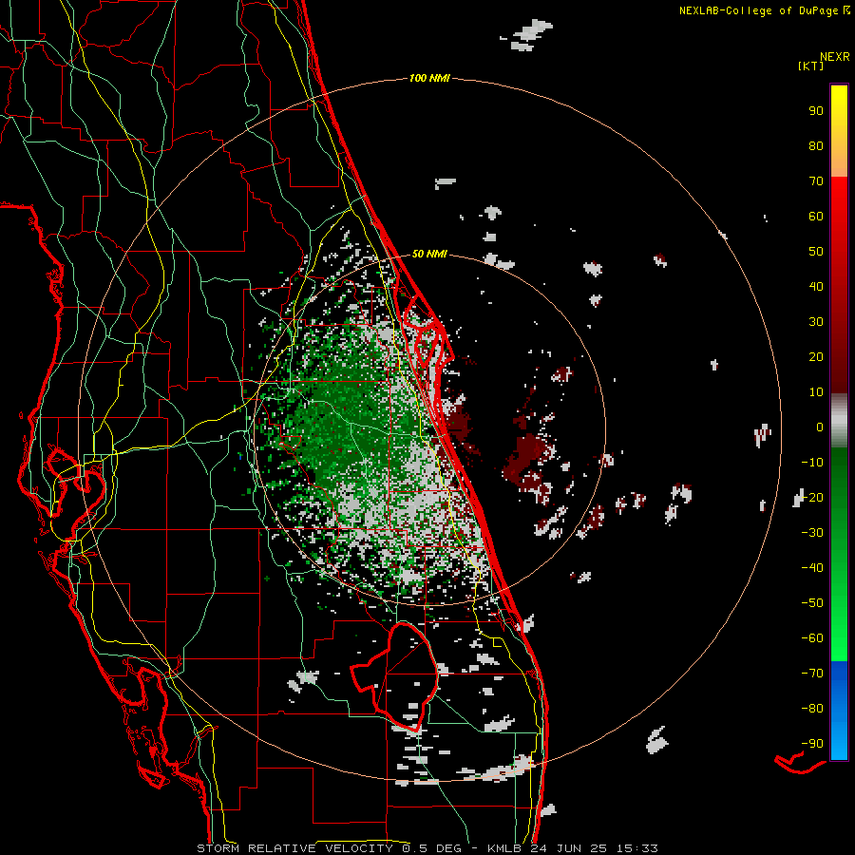855x855 pixels.
Task: Select the -50 value on velocity scale
Action: (x=812, y=603)
